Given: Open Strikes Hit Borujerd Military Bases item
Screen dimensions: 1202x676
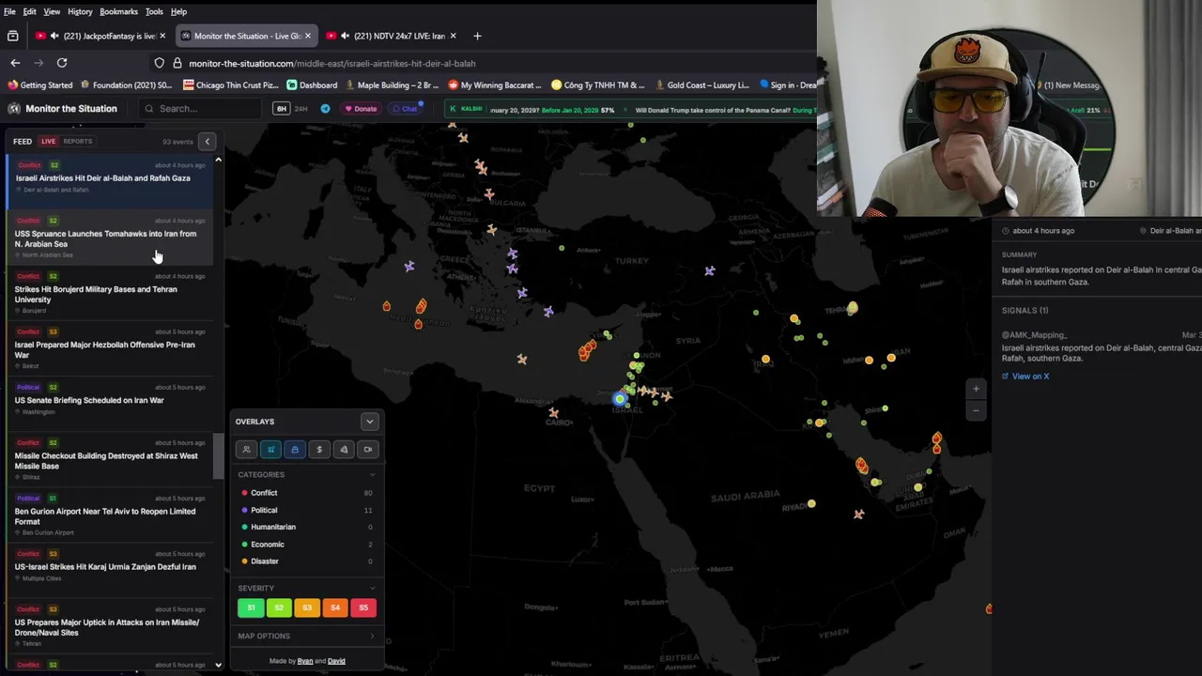Looking at the screenshot, I should pyautogui.click(x=109, y=295).
